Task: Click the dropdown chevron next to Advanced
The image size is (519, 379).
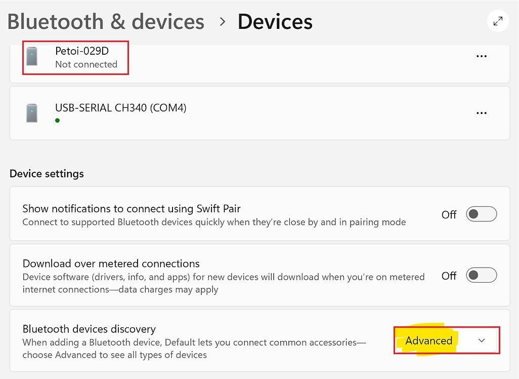Action: click(482, 340)
